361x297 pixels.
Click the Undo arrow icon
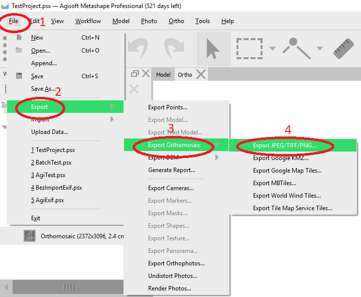138,48
